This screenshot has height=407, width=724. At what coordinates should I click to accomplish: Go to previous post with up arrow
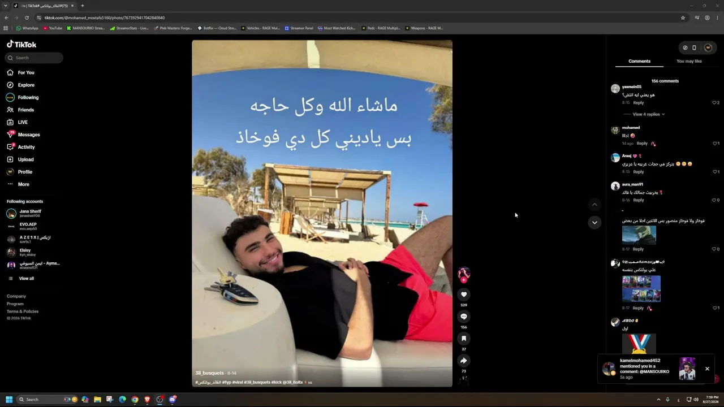pos(594,204)
